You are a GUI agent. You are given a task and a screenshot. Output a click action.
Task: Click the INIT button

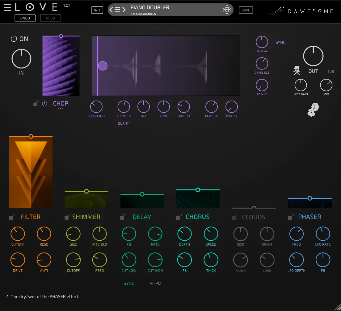[x=97, y=10]
